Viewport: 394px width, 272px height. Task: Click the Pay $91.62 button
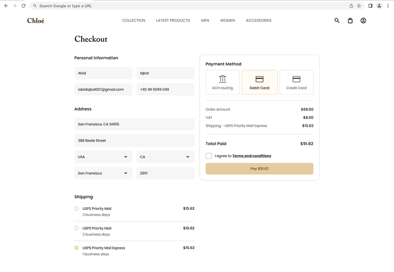click(x=259, y=168)
